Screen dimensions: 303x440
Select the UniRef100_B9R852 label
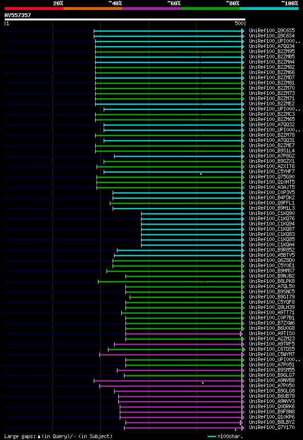coord(272,250)
